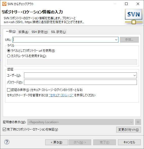The height and width of the screenshot is (149, 144).
Task: Close the SVN からチェックアウト dialog
Action: click(x=138, y=4)
